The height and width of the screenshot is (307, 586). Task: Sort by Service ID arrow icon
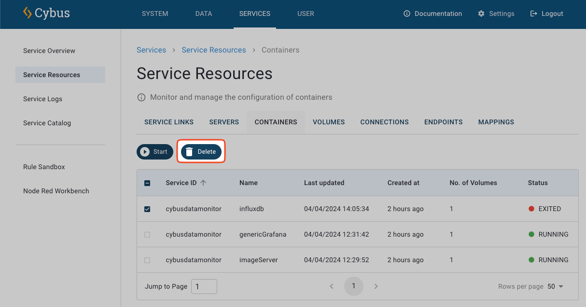tap(203, 183)
